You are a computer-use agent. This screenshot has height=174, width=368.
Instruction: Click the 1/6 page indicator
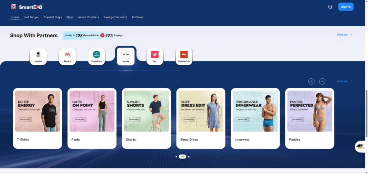[x=182, y=157]
